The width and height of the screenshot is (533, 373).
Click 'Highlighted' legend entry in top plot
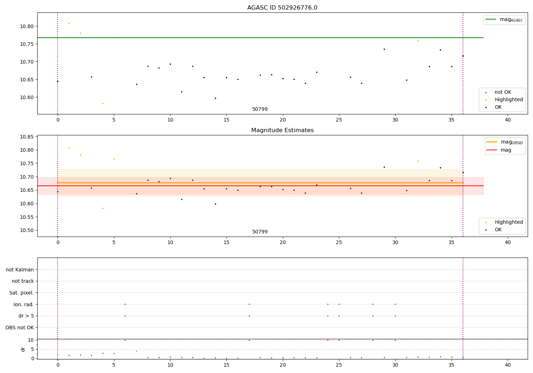click(505, 100)
